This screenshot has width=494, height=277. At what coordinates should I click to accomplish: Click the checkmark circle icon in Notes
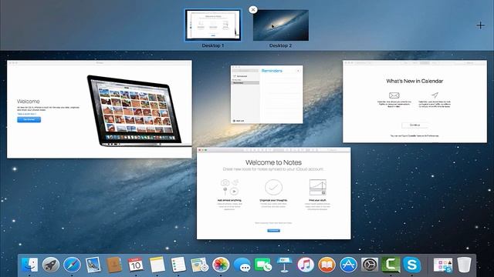(x=273, y=188)
